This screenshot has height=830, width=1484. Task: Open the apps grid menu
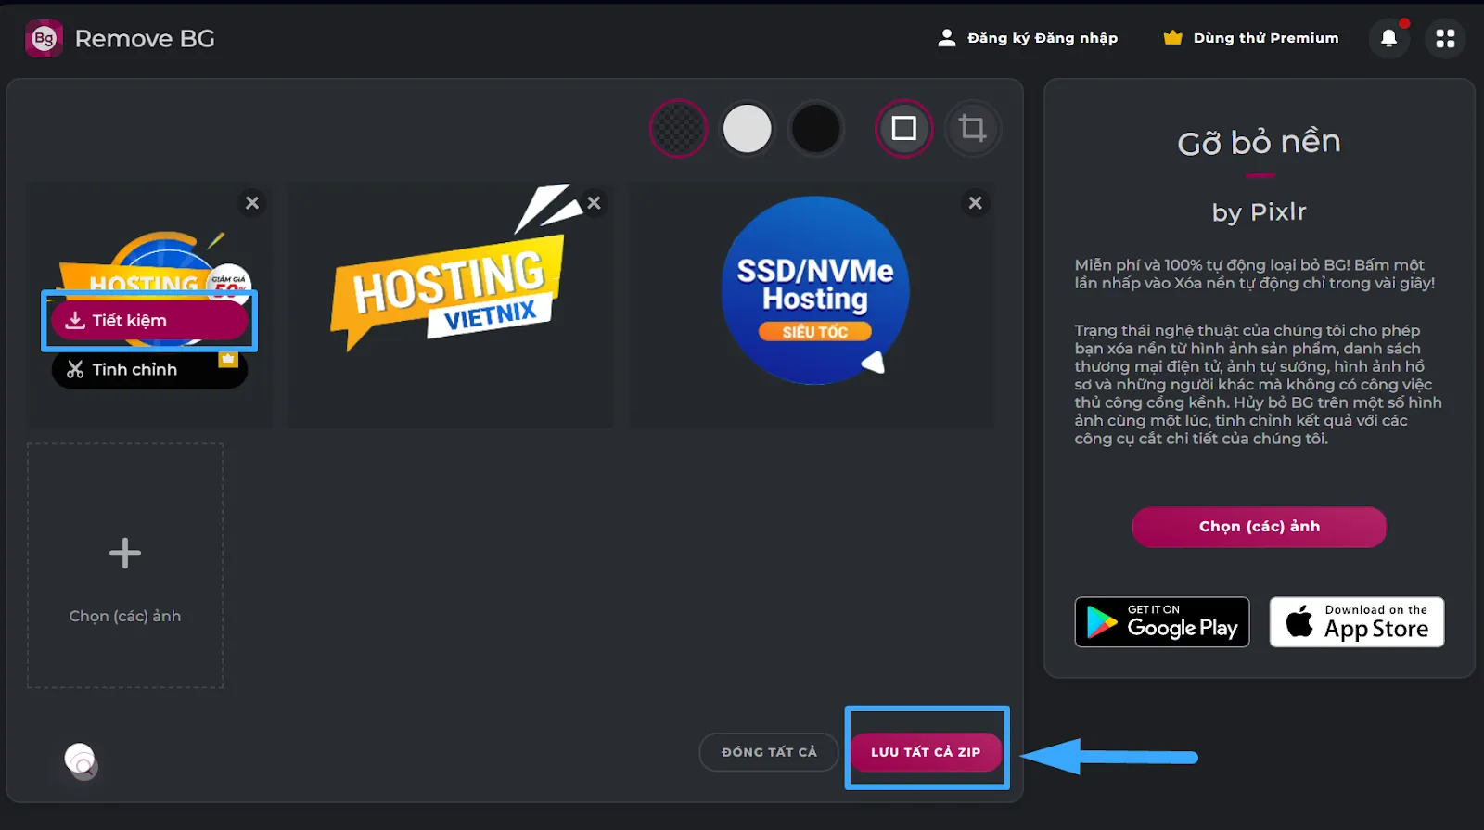(x=1445, y=38)
